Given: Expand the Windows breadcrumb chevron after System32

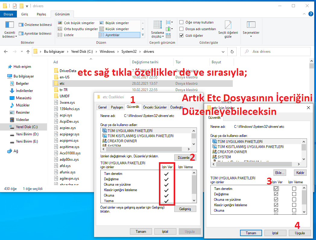Looking at the screenshot, I should coord(140,52).
